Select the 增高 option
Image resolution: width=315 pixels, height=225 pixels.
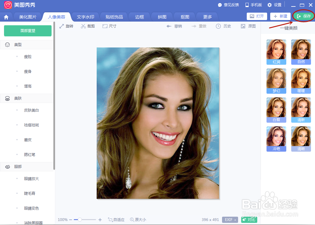point(28,86)
